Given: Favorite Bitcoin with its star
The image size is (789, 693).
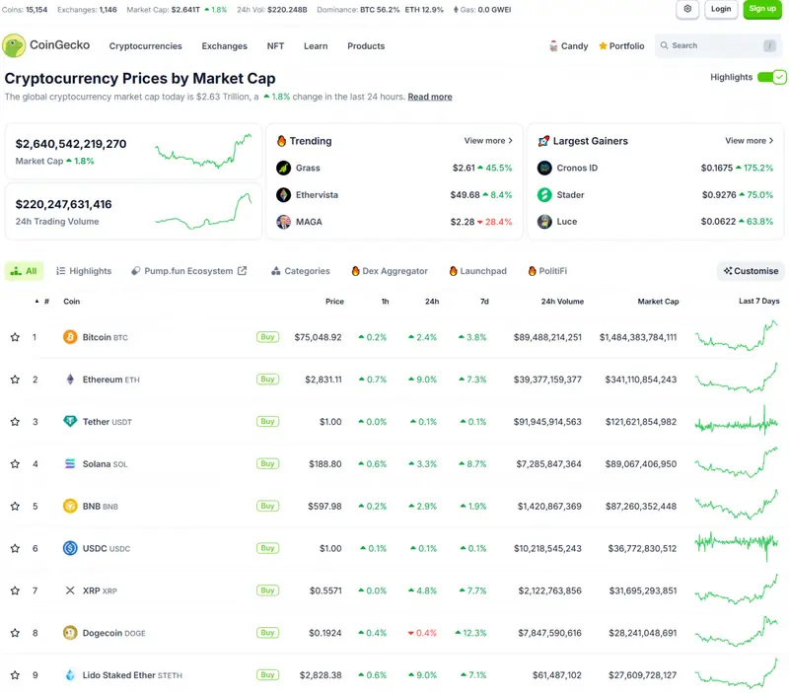Looking at the screenshot, I should click(15, 337).
